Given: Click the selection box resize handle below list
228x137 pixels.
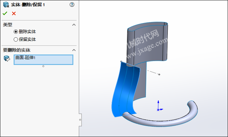Looking at the screenshot, I should (43, 66).
